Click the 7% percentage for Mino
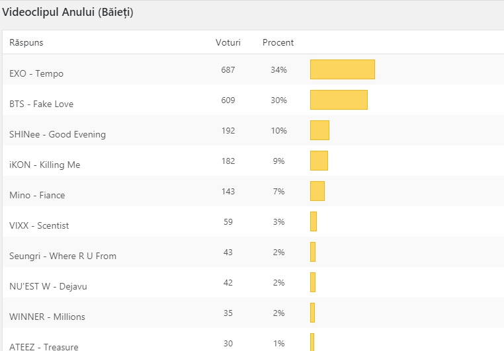 278,191
